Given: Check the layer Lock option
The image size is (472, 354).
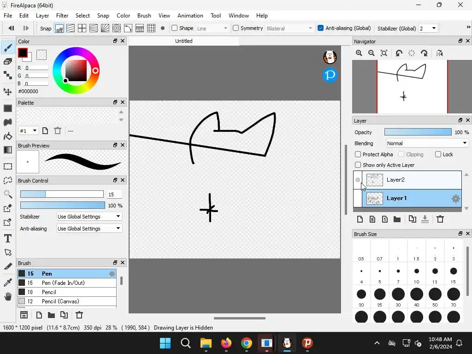Looking at the screenshot, I should 438,154.
